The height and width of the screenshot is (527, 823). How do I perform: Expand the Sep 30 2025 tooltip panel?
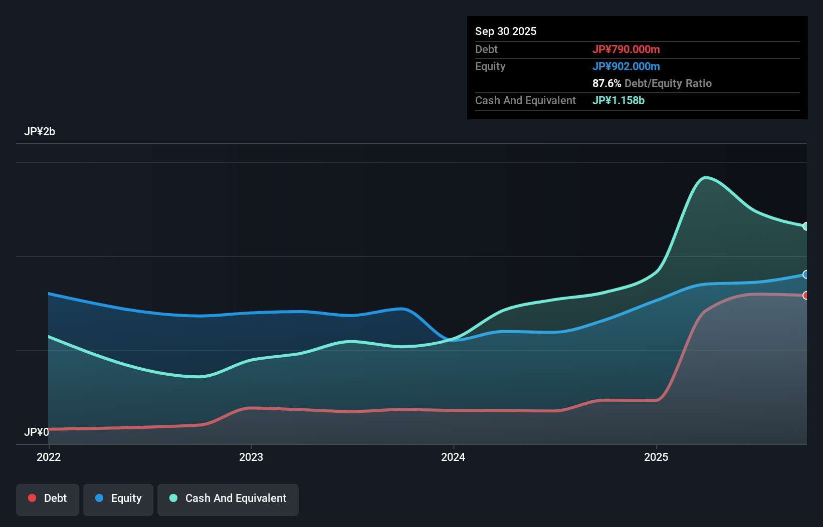(506, 31)
